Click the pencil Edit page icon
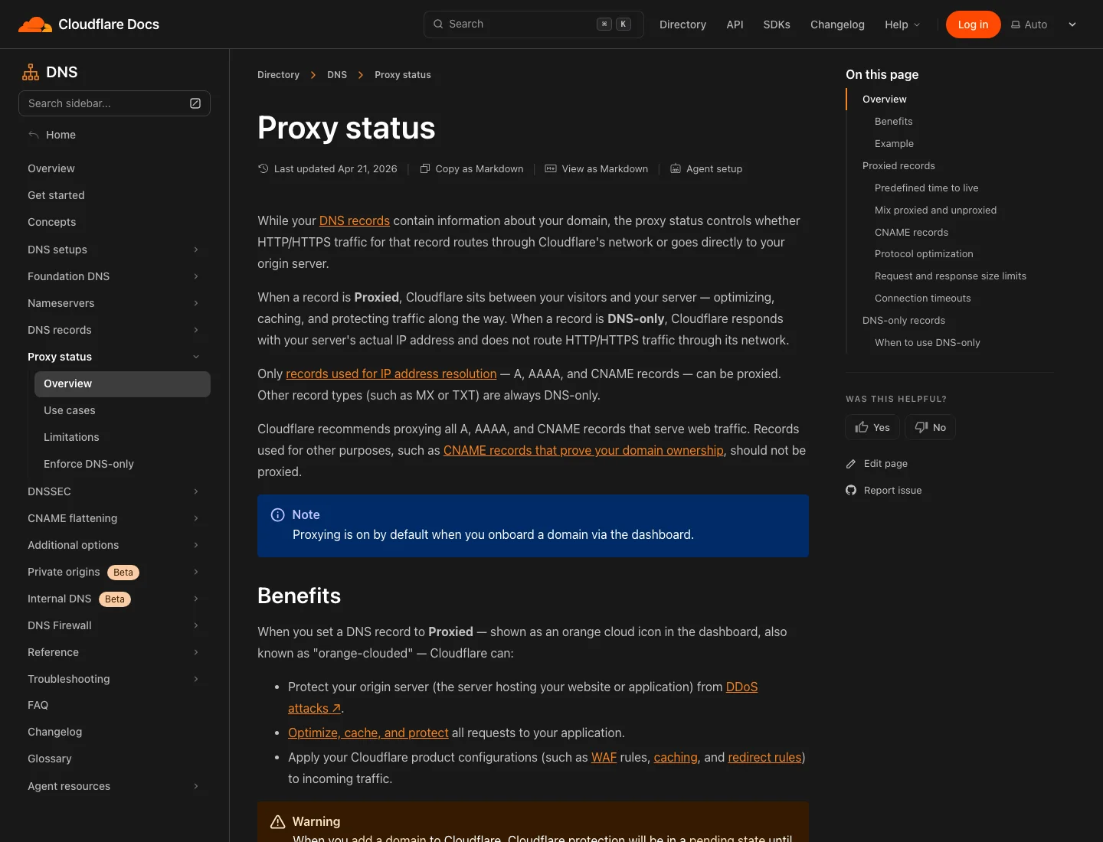 click(x=851, y=464)
